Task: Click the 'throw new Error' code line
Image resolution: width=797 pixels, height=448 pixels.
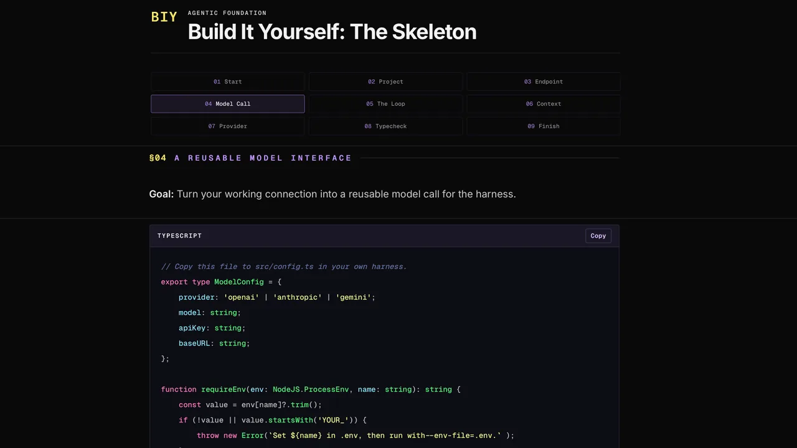Action: tap(356, 436)
